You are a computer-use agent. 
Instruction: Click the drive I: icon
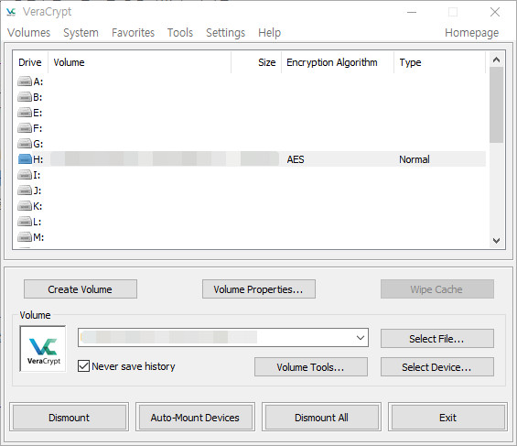pos(25,175)
